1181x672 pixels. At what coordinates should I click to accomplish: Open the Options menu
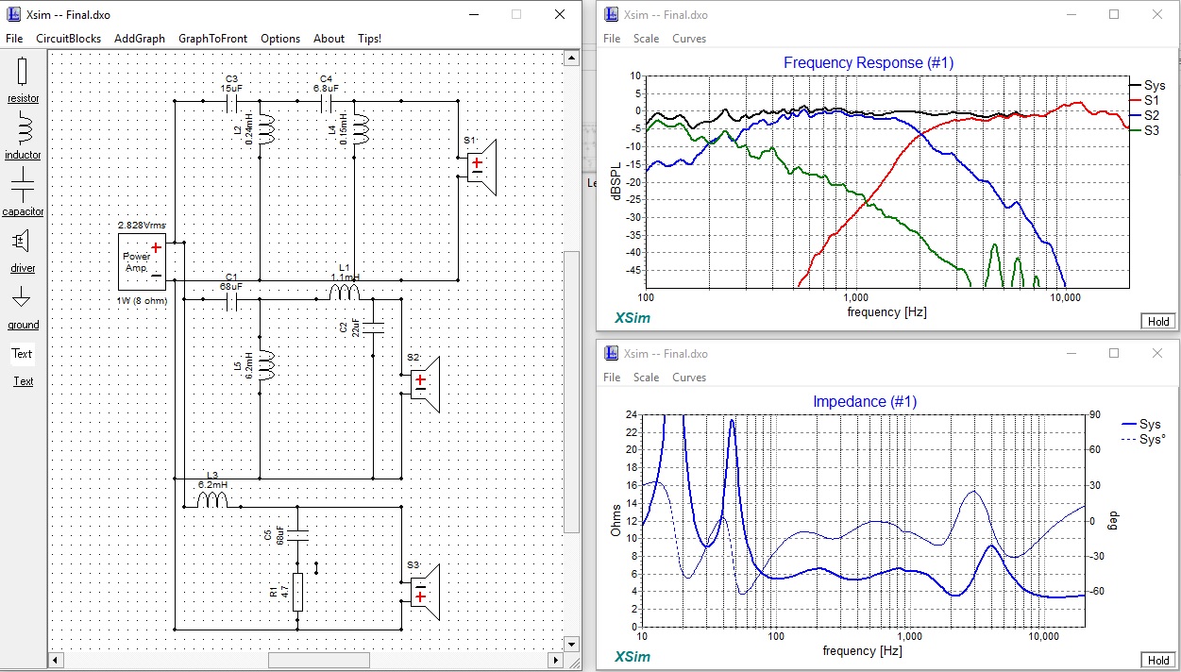(x=280, y=39)
